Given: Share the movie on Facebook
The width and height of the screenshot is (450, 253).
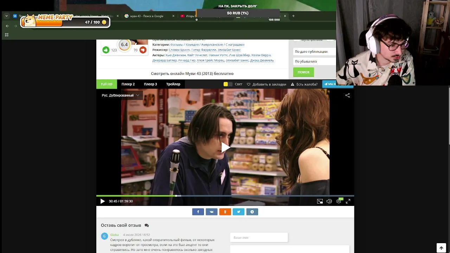Looking at the screenshot, I should [x=198, y=212].
